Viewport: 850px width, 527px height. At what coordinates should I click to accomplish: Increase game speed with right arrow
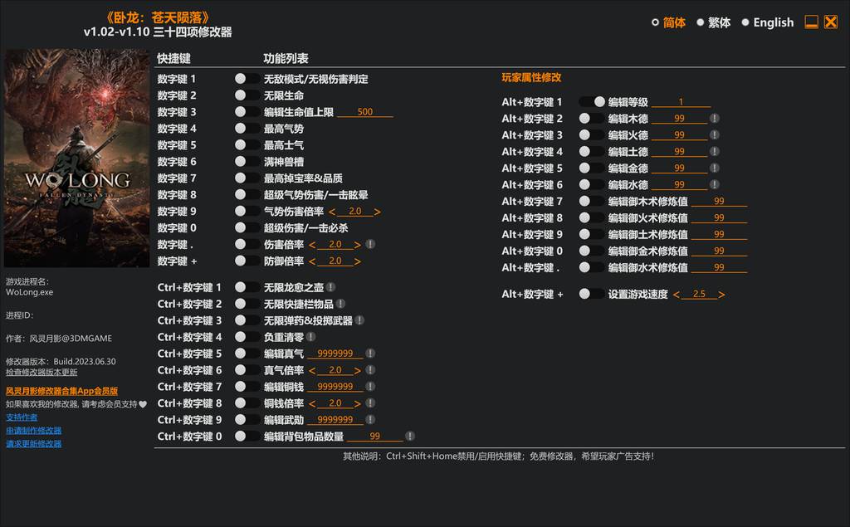click(721, 295)
